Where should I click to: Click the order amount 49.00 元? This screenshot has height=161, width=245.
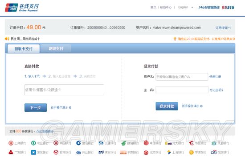coord(36,27)
